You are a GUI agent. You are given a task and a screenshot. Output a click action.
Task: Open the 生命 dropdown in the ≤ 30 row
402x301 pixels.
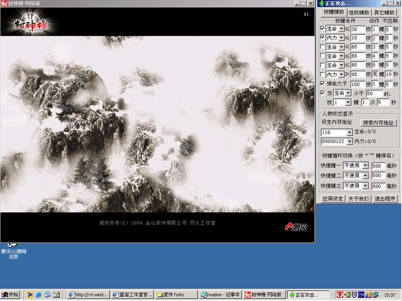click(x=341, y=29)
